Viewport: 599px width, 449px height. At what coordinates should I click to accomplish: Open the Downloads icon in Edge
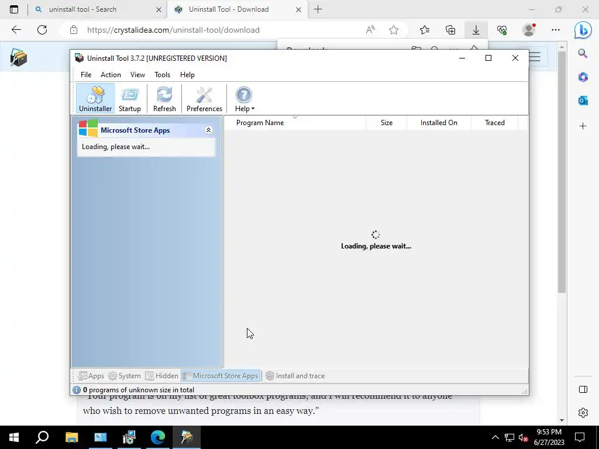[476, 30]
